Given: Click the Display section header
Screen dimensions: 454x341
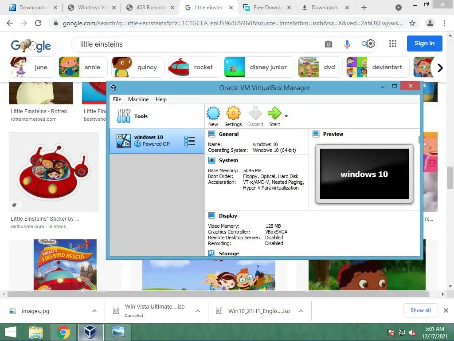Looking at the screenshot, I should (x=228, y=216).
